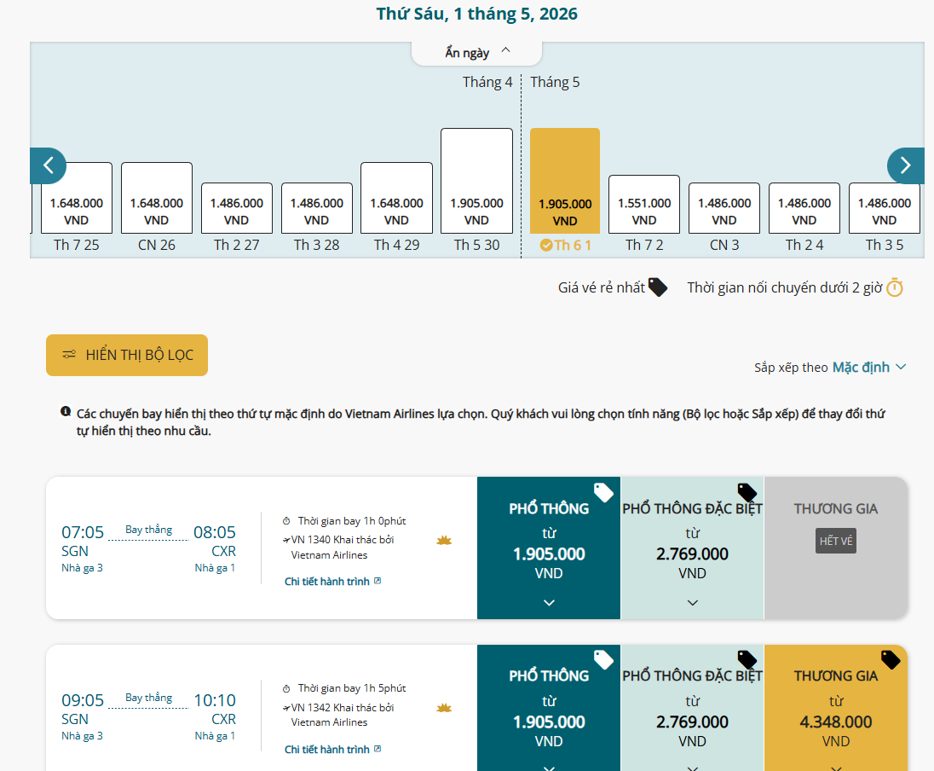Click the tag icon on 07:05 Phổ Thông fare
934x771 pixels.
coord(603,492)
